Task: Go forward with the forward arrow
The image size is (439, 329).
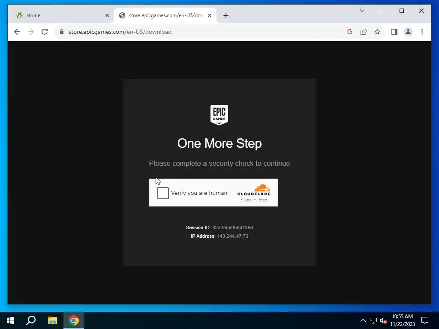Action: pyautogui.click(x=31, y=32)
